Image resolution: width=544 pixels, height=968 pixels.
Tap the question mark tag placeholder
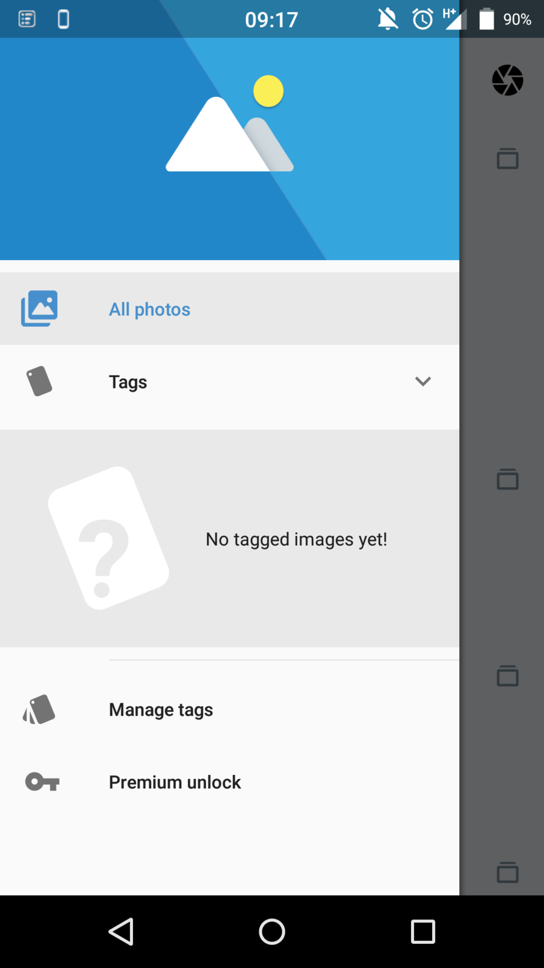(108, 538)
